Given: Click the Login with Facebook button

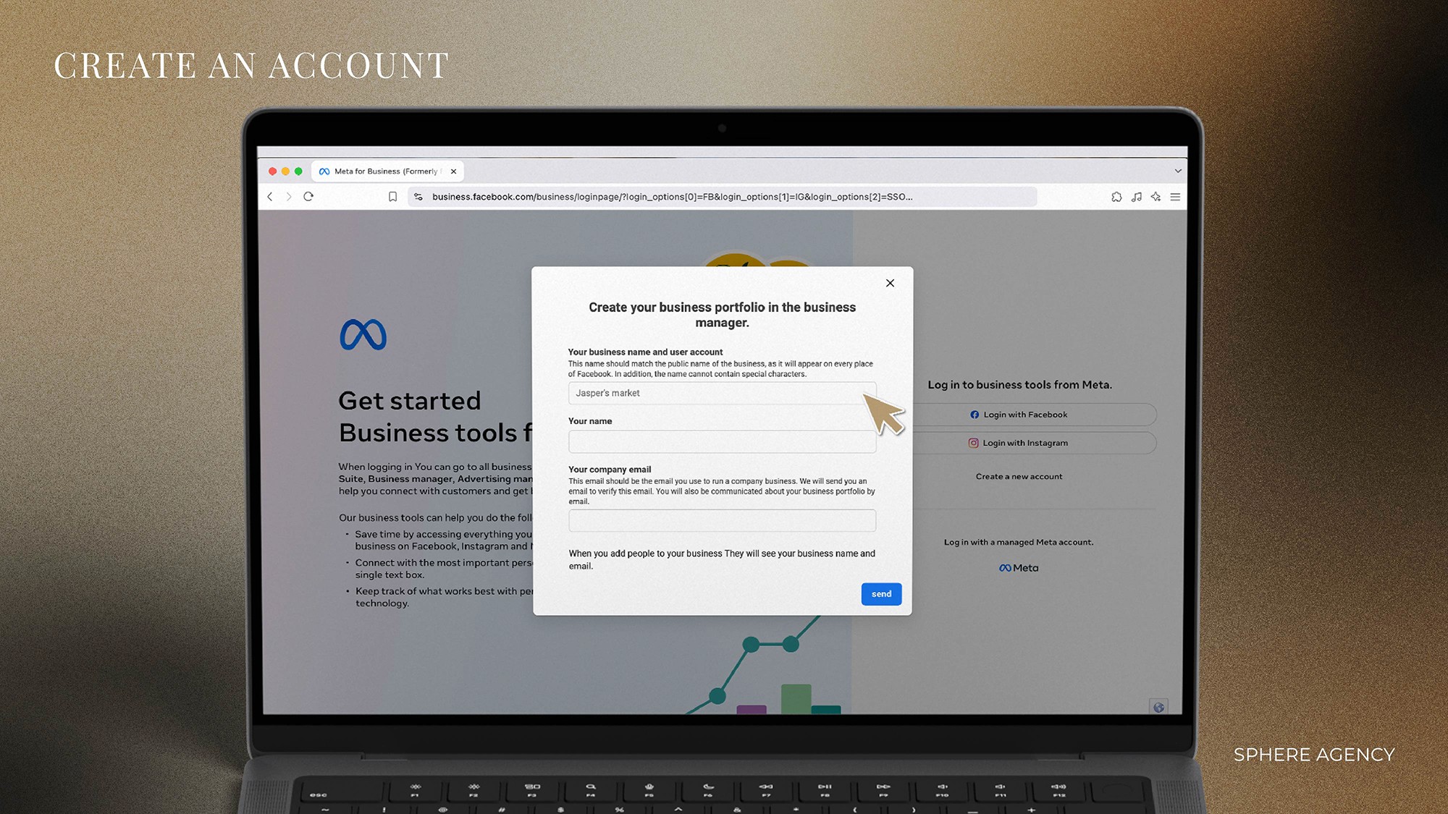Looking at the screenshot, I should (x=1019, y=413).
